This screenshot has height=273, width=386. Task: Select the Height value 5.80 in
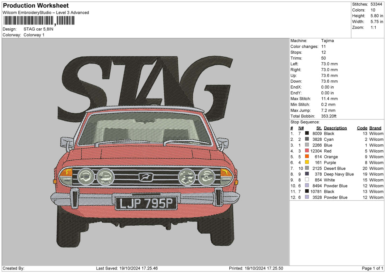pos(377,16)
